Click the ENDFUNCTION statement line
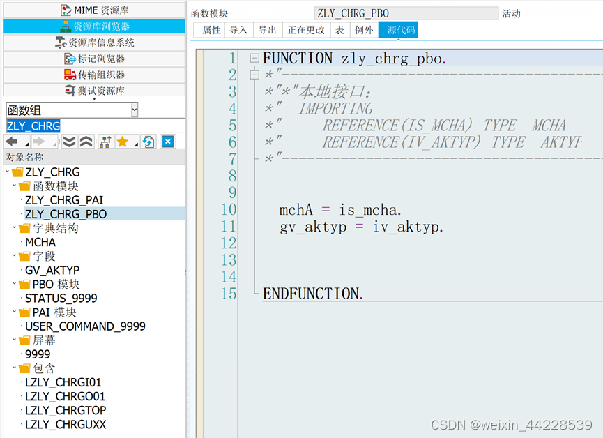This screenshot has height=438, width=603. (312, 294)
